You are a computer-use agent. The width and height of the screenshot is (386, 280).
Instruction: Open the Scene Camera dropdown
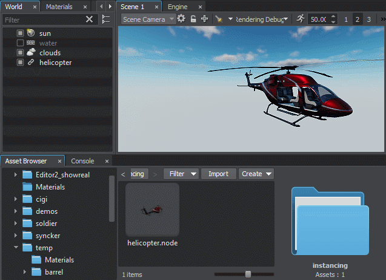(x=148, y=19)
